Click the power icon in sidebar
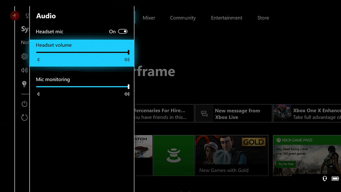Viewport: 341px width, 192px height. [24, 104]
